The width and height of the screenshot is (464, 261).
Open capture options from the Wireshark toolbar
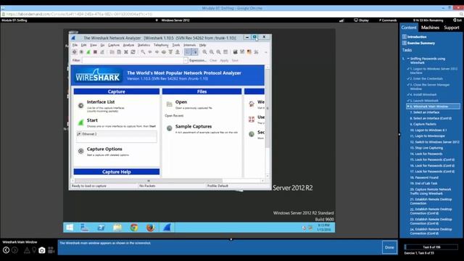coord(81,52)
